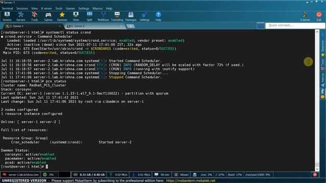Screen dimensions: 326x183
Task: Open Tools menu in menu bar
Action: click(59, 9)
